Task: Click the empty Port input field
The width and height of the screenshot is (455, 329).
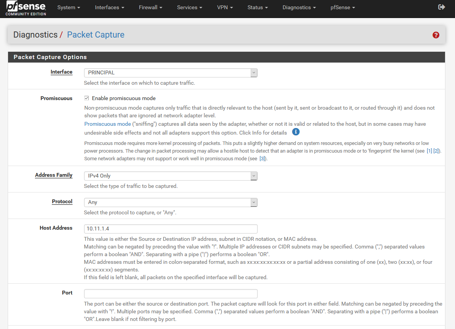Action: (x=170, y=293)
